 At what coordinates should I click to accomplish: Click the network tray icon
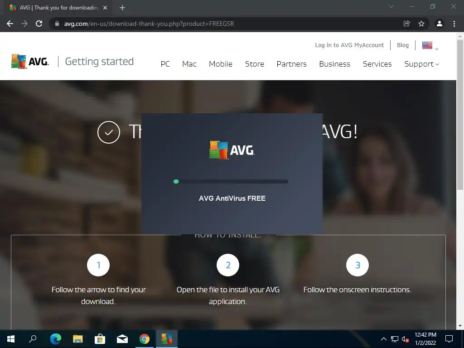point(395,339)
